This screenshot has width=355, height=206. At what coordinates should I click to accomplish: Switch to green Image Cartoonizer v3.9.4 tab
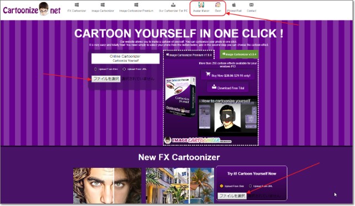pos(239,54)
